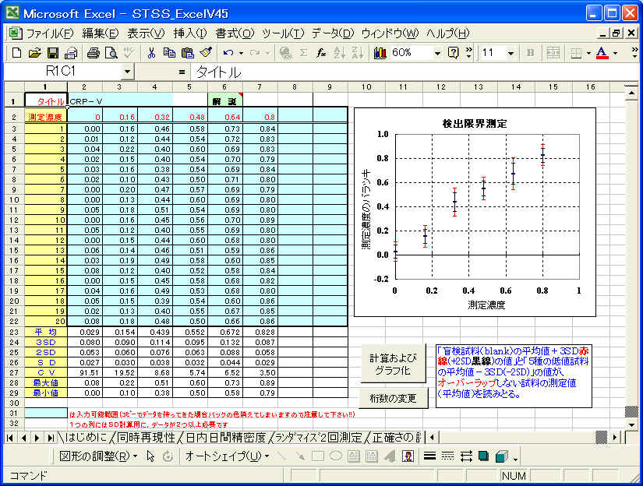Switch to the はじめに sheet tab
The width and height of the screenshot is (643, 486).
85,438
